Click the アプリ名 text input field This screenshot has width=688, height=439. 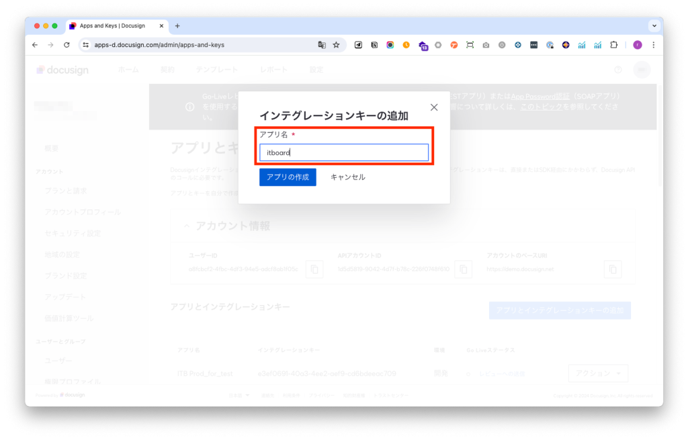pyautogui.click(x=343, y=152)
